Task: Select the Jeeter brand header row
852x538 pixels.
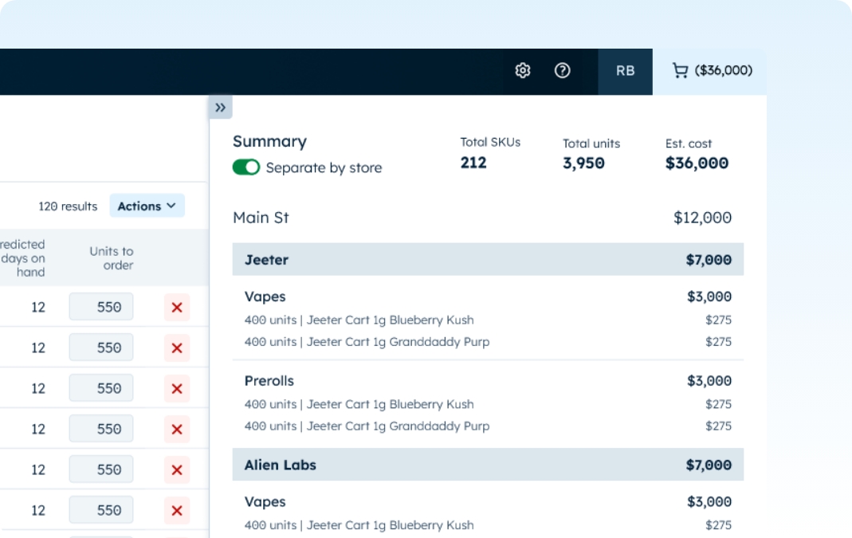Action: (x=488, y=260)
